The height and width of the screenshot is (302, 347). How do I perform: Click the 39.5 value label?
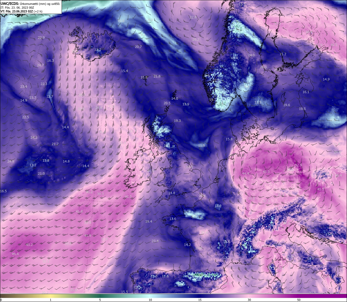pyautogui.click(x=334, y=45)
